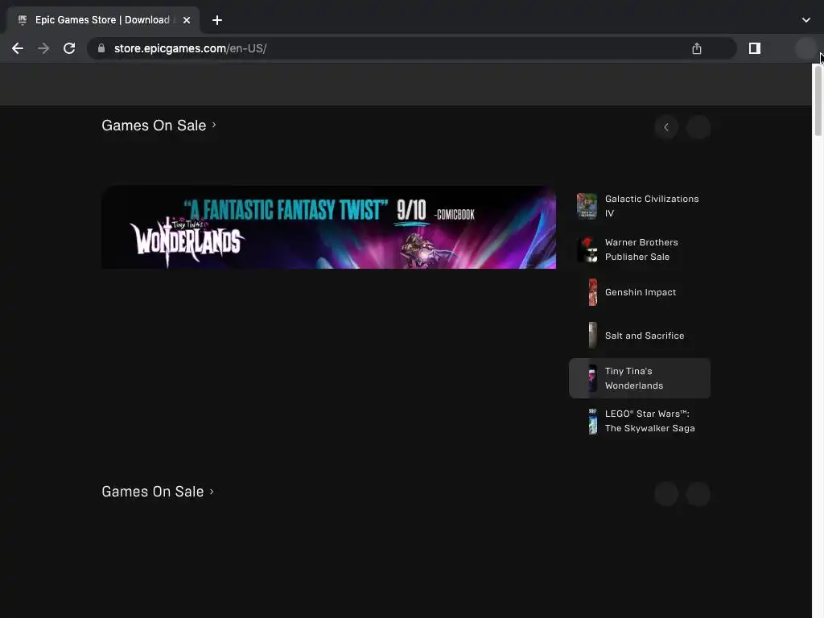Click the next button in top carousel
Viewport: 824px width, 618px height.
tap(698, 127)
